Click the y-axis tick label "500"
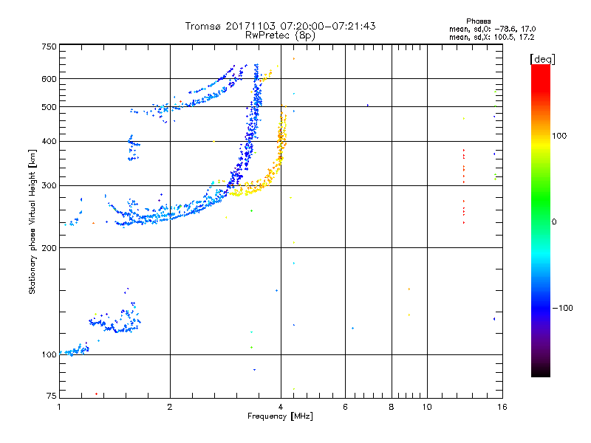The image size is (591, 443). (49, 106)
